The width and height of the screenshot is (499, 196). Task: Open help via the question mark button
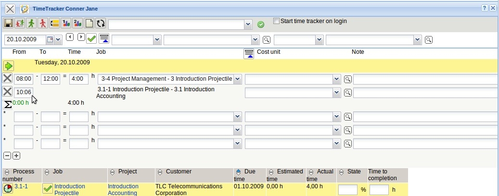pyautogui.click(x=485, y=8)
